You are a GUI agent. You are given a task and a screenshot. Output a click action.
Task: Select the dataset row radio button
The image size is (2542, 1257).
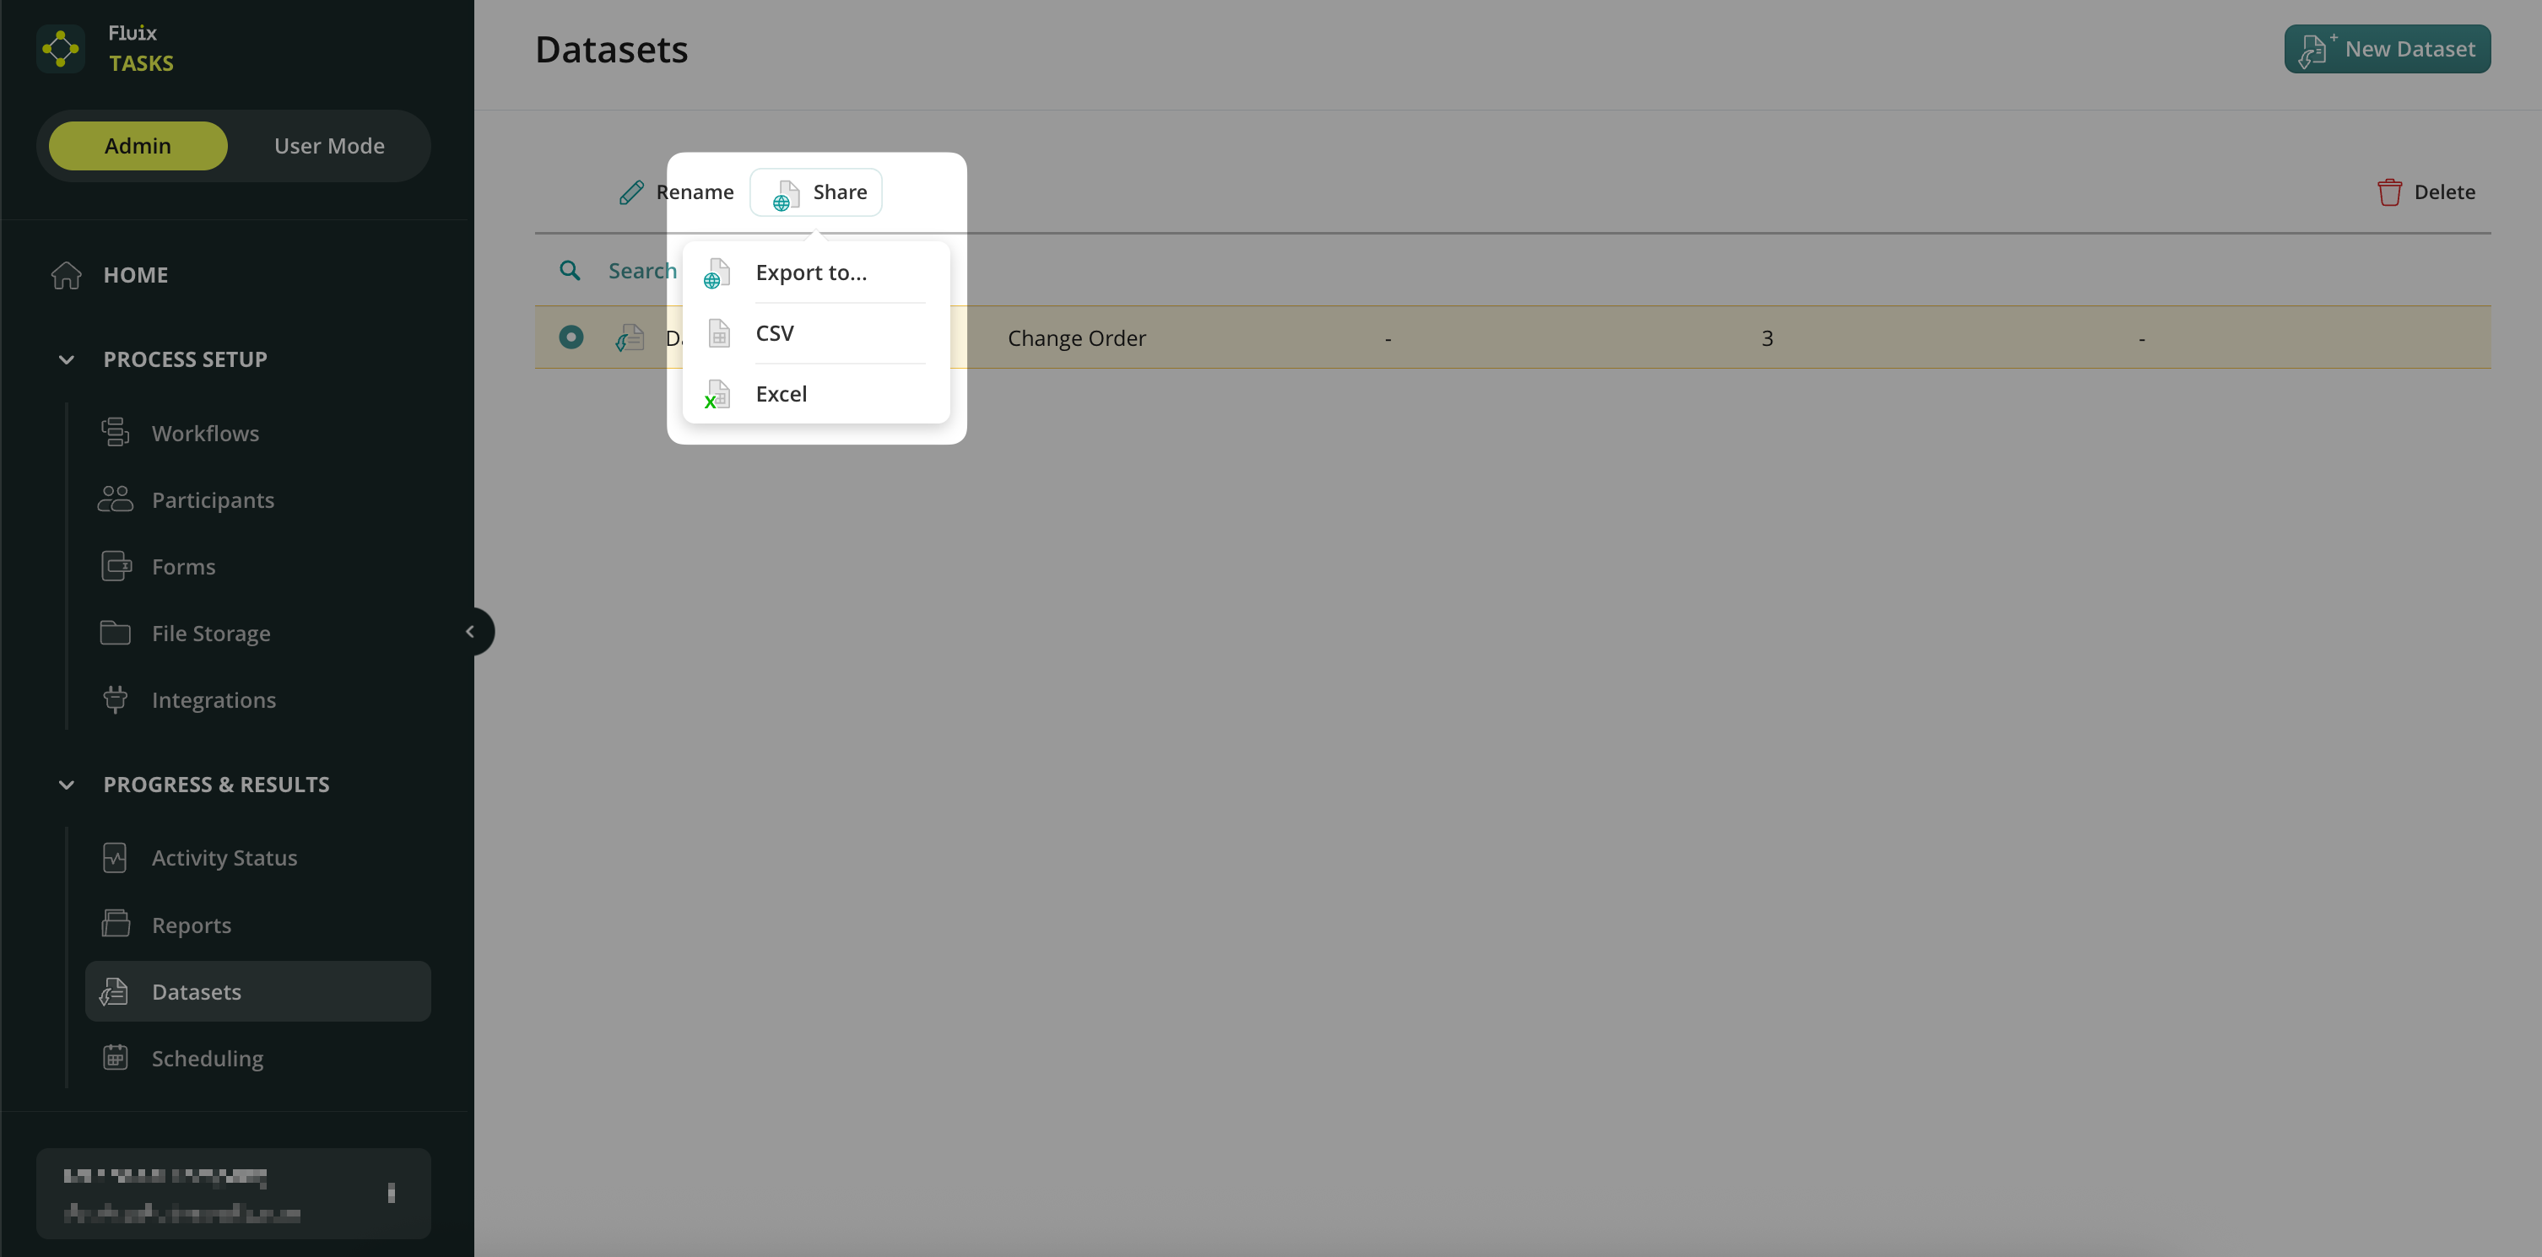(x=571, y=337)
